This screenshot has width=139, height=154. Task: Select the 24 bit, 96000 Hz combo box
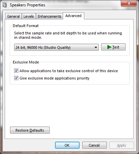tap(56, 47)
